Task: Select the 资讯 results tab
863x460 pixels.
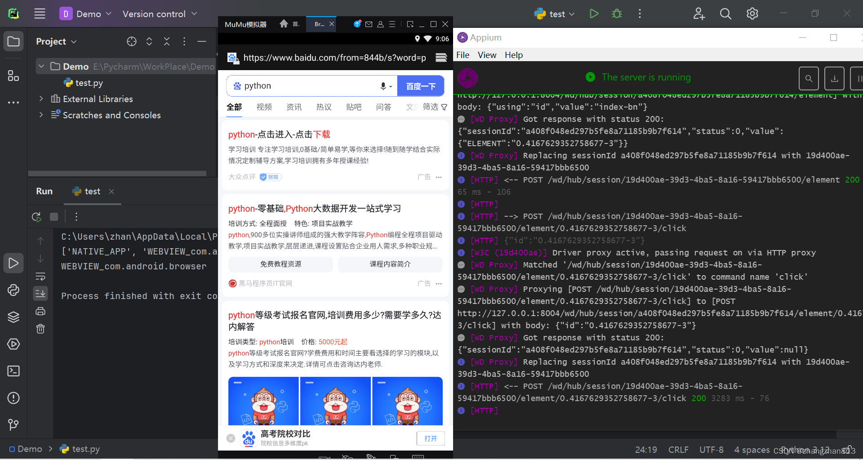Action: tap(294, 107)
